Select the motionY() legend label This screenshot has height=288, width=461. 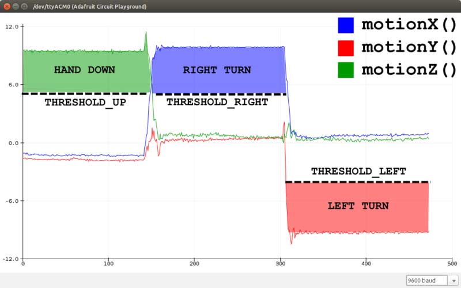pyautogui.click(x=408, y=48)
